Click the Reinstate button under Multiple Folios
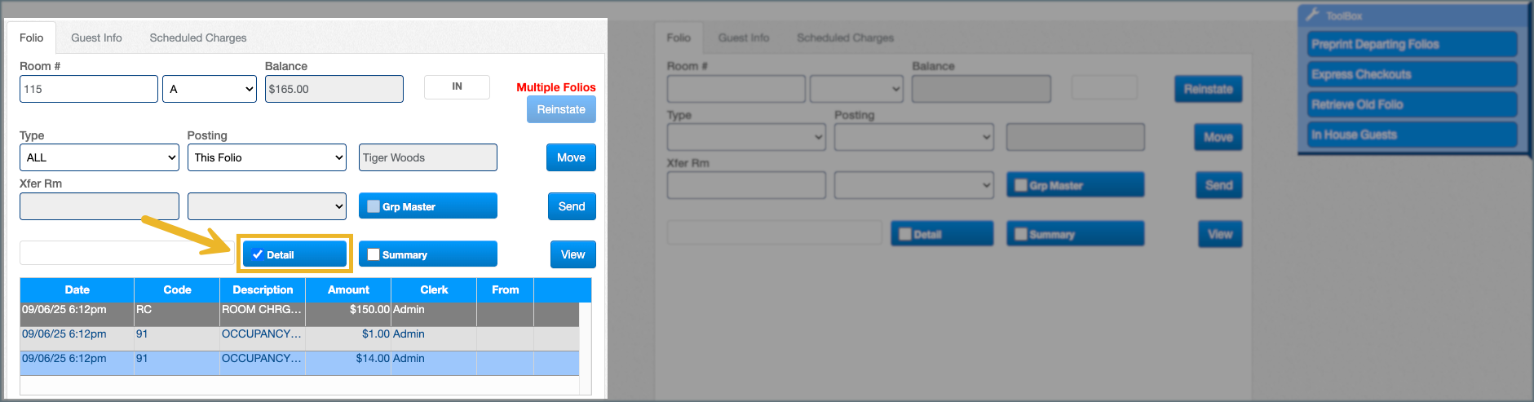 coord(561,109)
